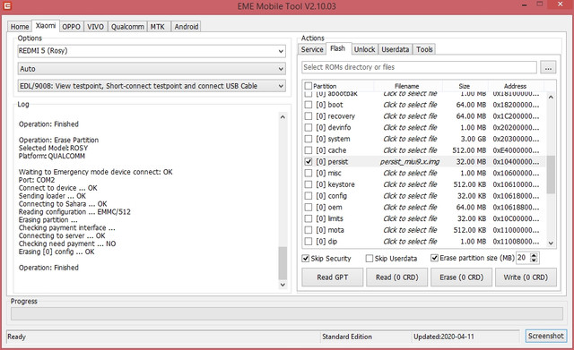574x350 pixels.
Task: Increase erase partition size with stepper up arrow
Action: click(534, 255)
